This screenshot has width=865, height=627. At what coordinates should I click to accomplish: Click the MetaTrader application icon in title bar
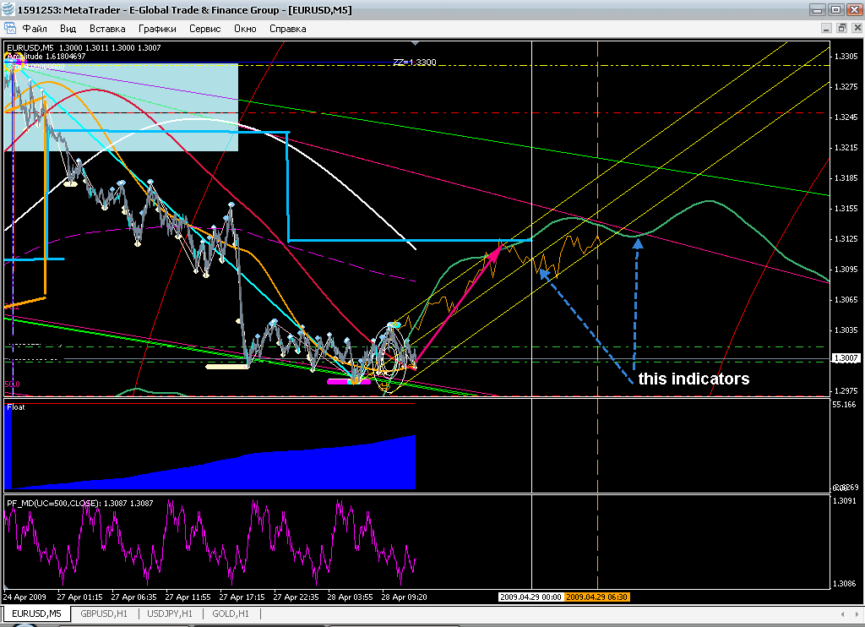8,10
